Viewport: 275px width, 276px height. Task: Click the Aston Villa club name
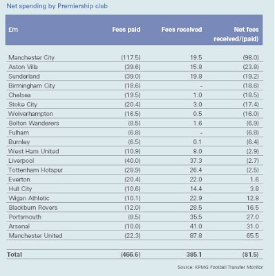[x=23, y=67]
